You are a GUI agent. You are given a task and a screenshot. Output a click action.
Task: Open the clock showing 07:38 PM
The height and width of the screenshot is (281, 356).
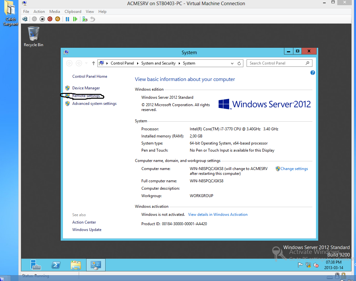click(x=333, y=265)
